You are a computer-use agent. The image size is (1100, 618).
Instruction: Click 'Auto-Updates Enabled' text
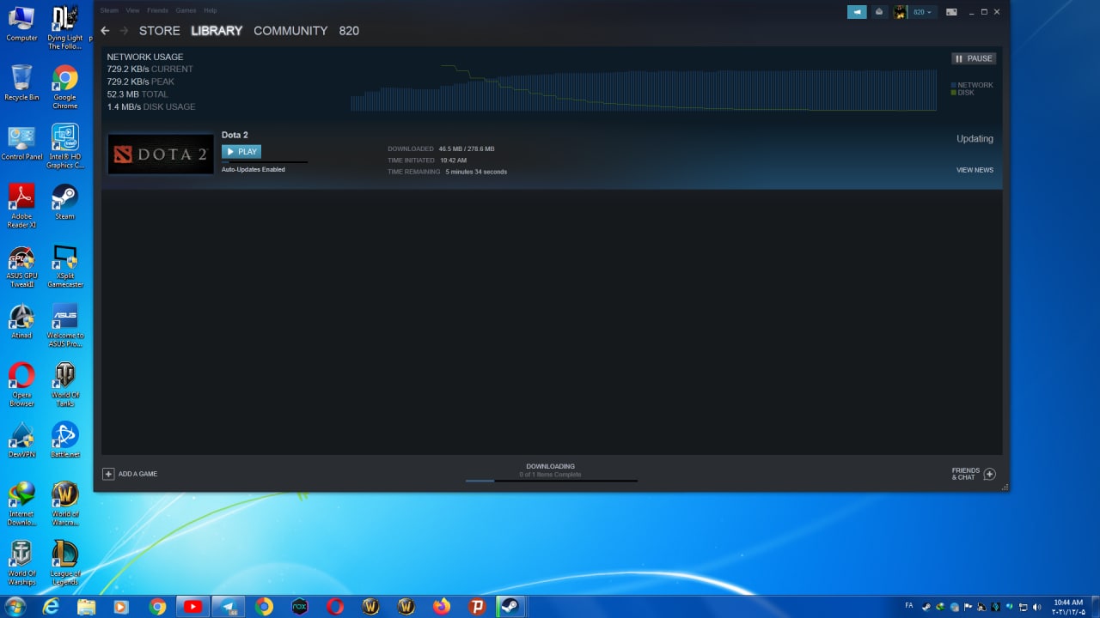(254, 170)
